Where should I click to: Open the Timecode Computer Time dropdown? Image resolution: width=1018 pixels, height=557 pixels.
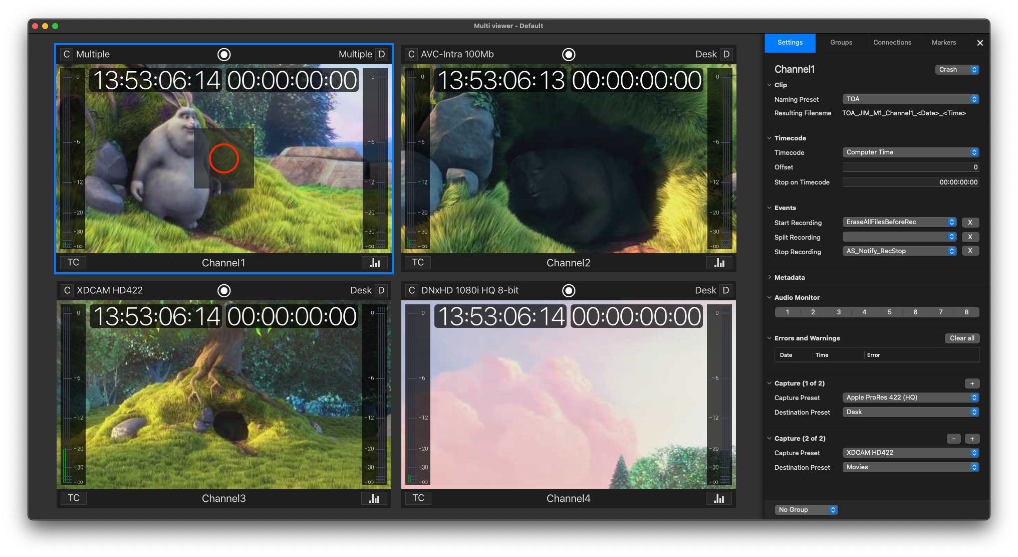point(910,152)
